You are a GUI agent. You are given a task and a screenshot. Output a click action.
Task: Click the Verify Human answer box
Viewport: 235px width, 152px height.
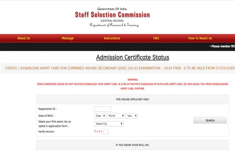(x=106, y=132)
